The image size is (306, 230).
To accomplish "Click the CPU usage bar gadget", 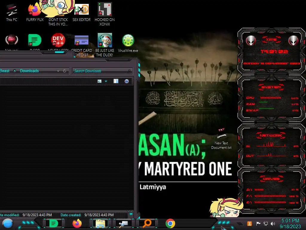I will pos(270,98).
